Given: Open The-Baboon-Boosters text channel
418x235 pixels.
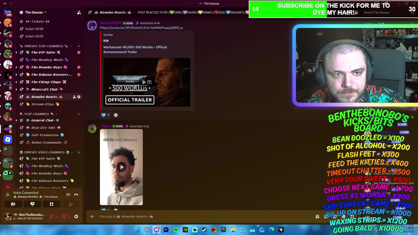Looking at the screenshot, I should 50,74.
